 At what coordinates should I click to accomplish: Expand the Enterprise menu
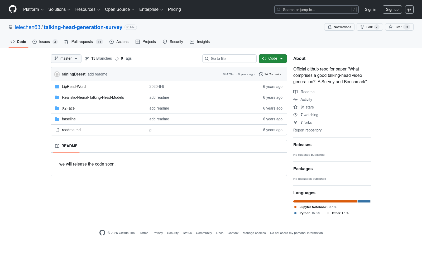click(151, 10)
